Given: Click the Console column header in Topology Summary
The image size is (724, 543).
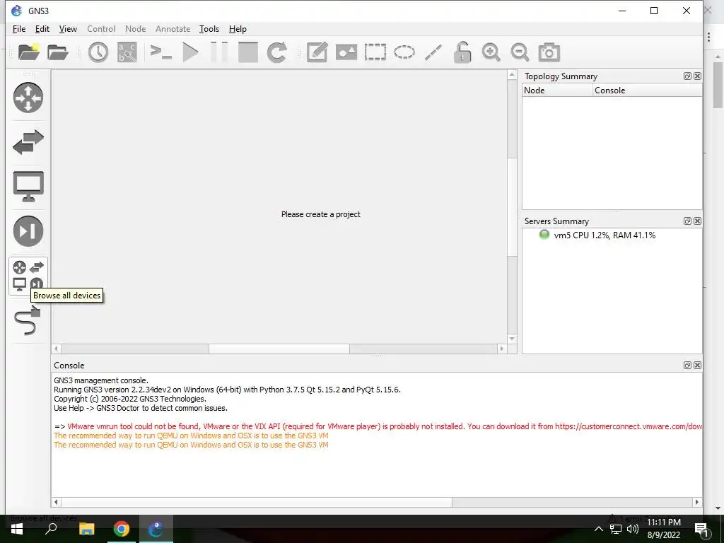Looking at the screenshot, I should tap(648, 90).
